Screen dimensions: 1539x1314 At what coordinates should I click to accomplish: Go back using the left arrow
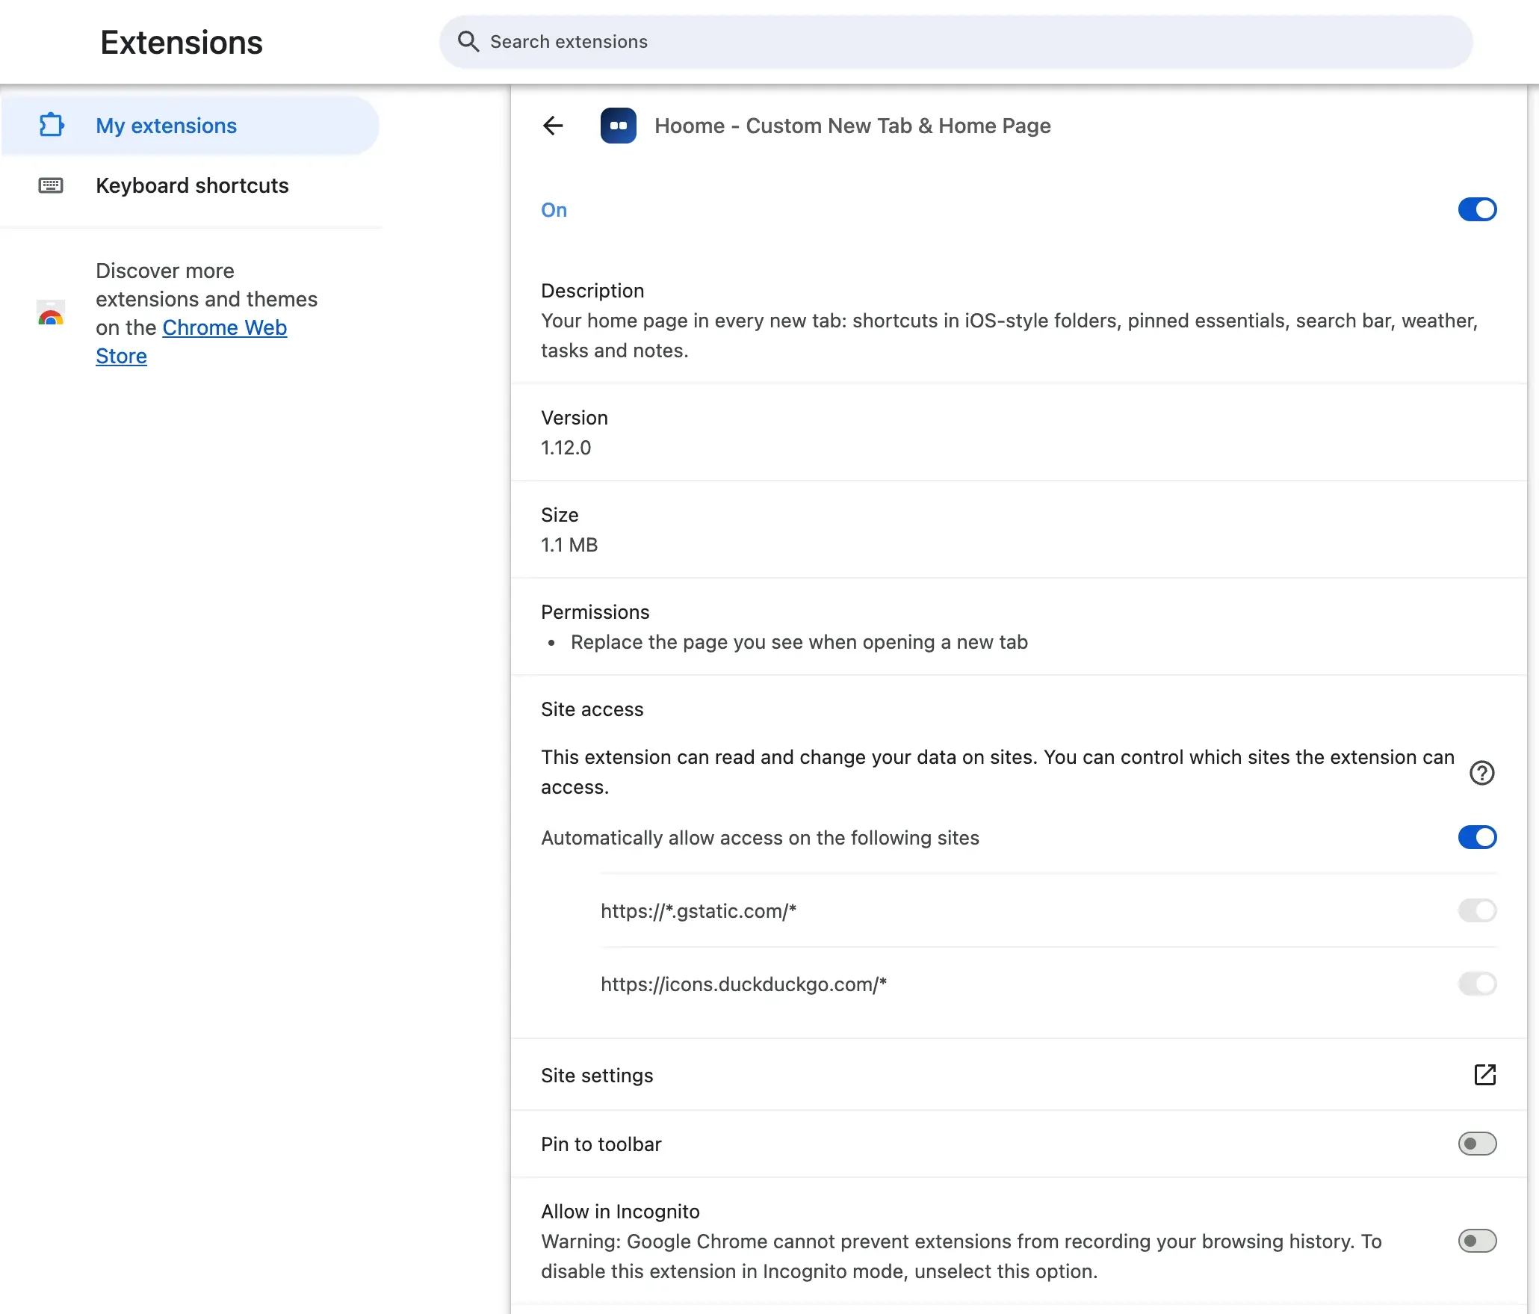pyautogui.click(x=553, y=126)
